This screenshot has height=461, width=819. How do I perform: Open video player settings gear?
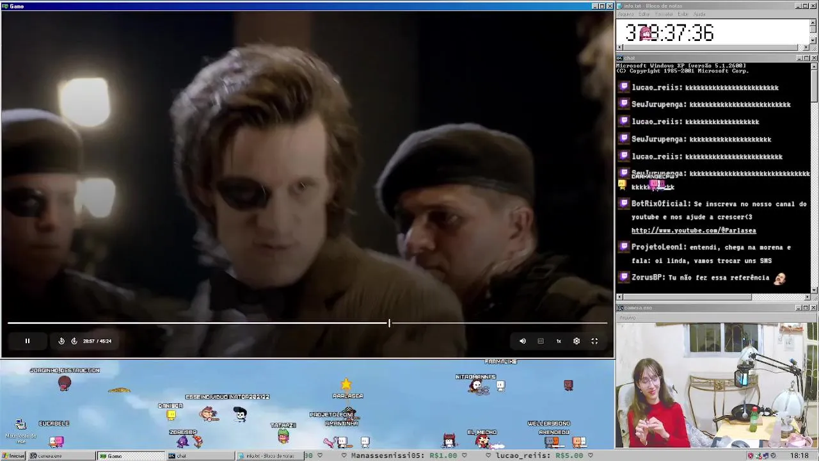click(576, 341)
